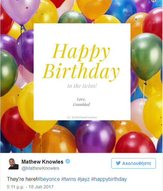163x191 pixels.
Task: Click the golden word Happy on the card
Action: (x=81, y=52)
